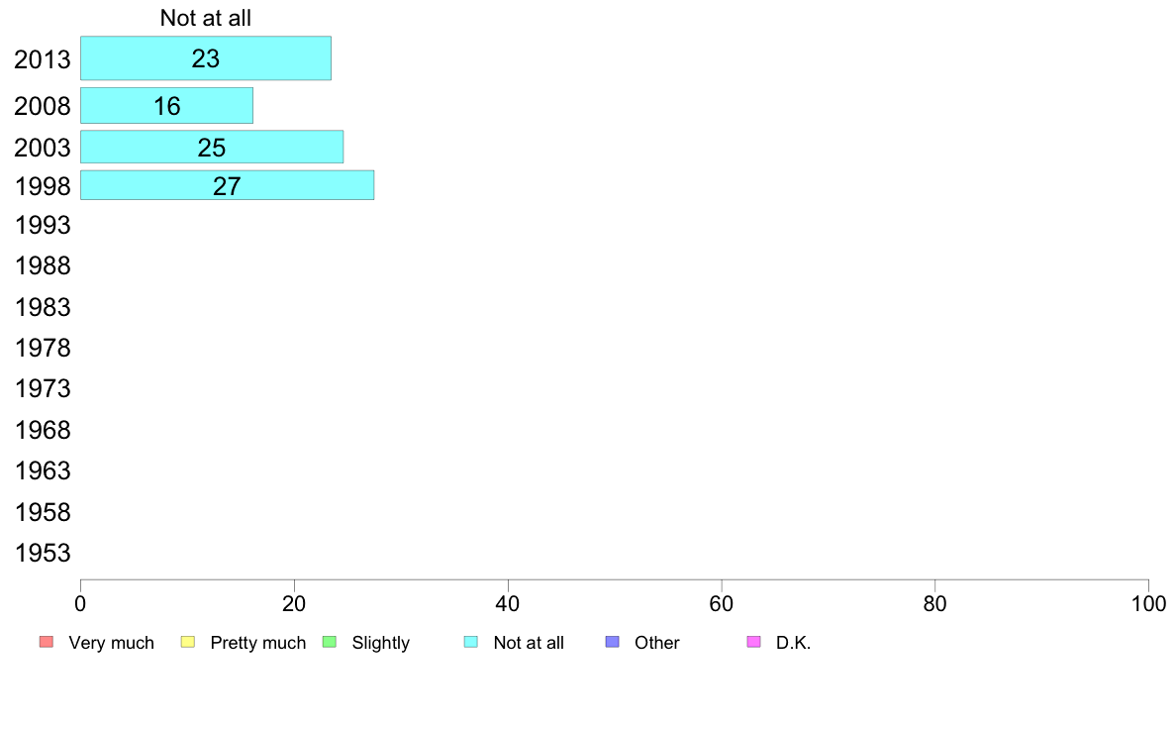This screenshot has width=1176, height=729.
Task: Select the D.K. legend text
Action: pyautogui.click(x=794, y=643)
